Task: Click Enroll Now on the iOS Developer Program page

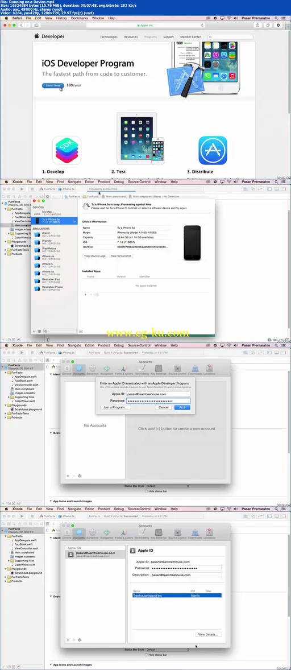Action: [53, 85]
